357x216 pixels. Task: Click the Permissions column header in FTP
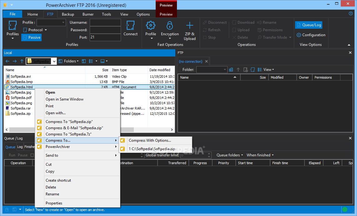pyautogui.click(x=326, y=77)
